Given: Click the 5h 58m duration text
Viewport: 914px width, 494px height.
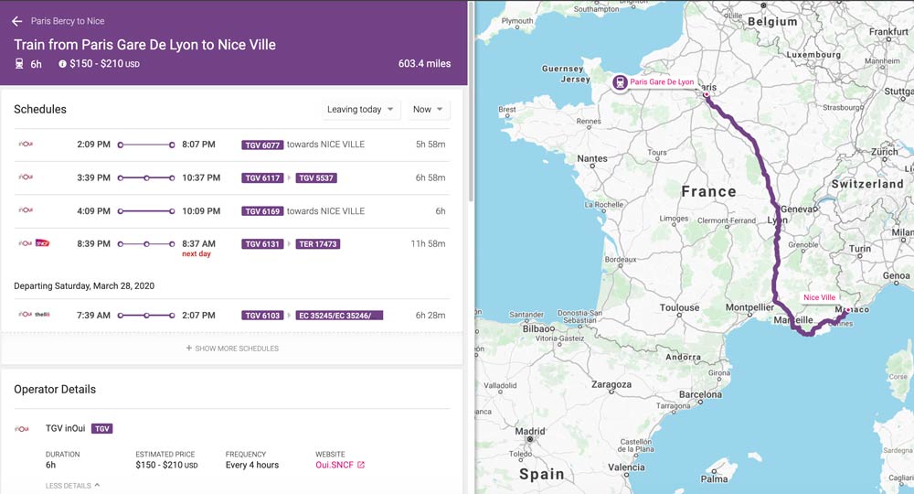Looking at the screenshot, I should click(x=430, y=144).
